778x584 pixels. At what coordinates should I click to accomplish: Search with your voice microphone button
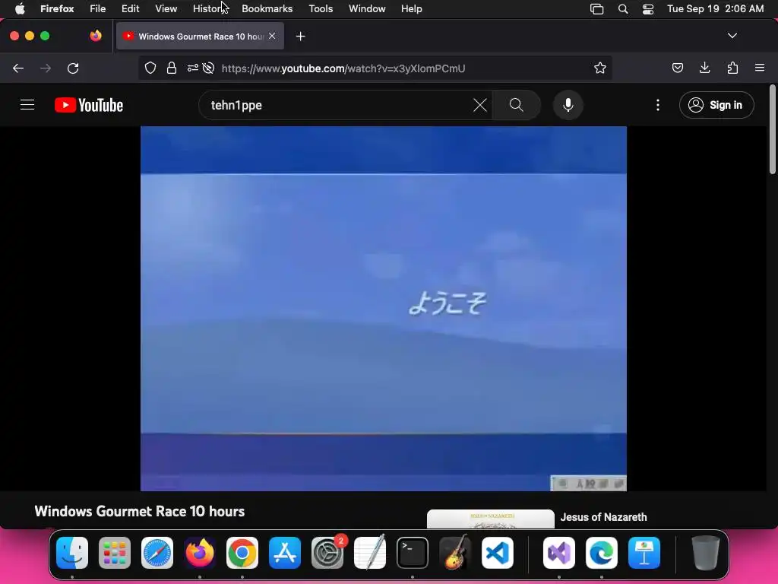[x=568, y=105]
